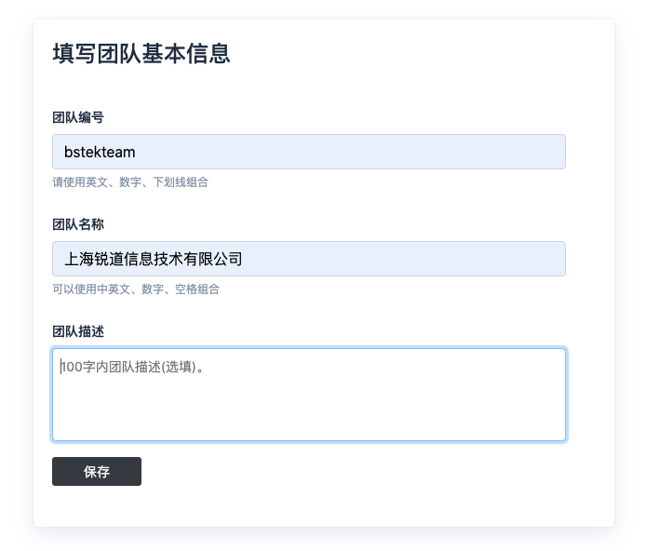Viewport: 645px width, 551px height.
Task: Focus the 团队名称 input field
Action: 308,259
